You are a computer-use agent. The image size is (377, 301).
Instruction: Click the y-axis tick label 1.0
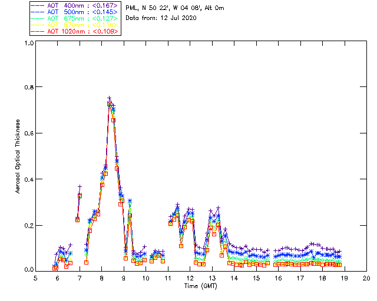click(28, 44)
